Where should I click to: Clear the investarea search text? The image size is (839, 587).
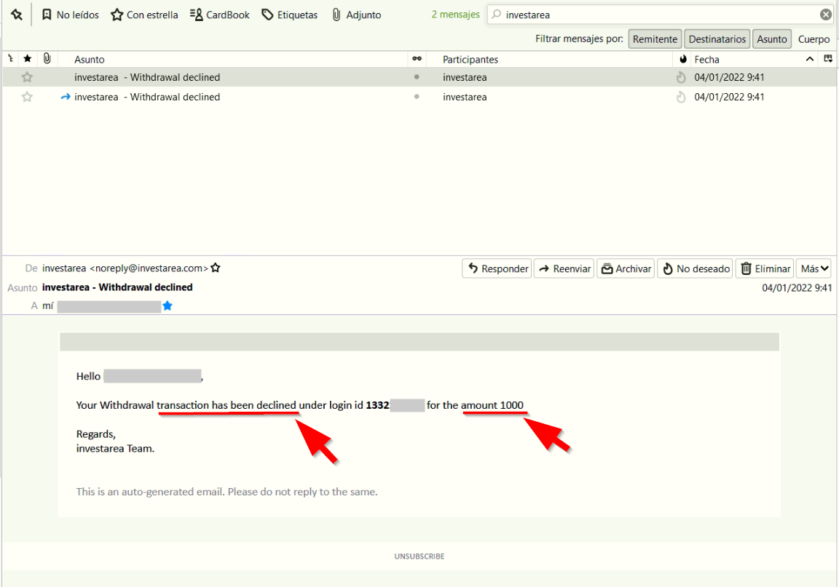(x=826, y=15)
